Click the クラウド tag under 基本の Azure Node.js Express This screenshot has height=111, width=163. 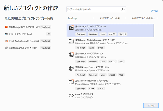click(101, 48)
